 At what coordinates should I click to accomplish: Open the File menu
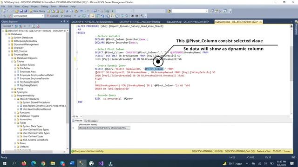[3, 6]
